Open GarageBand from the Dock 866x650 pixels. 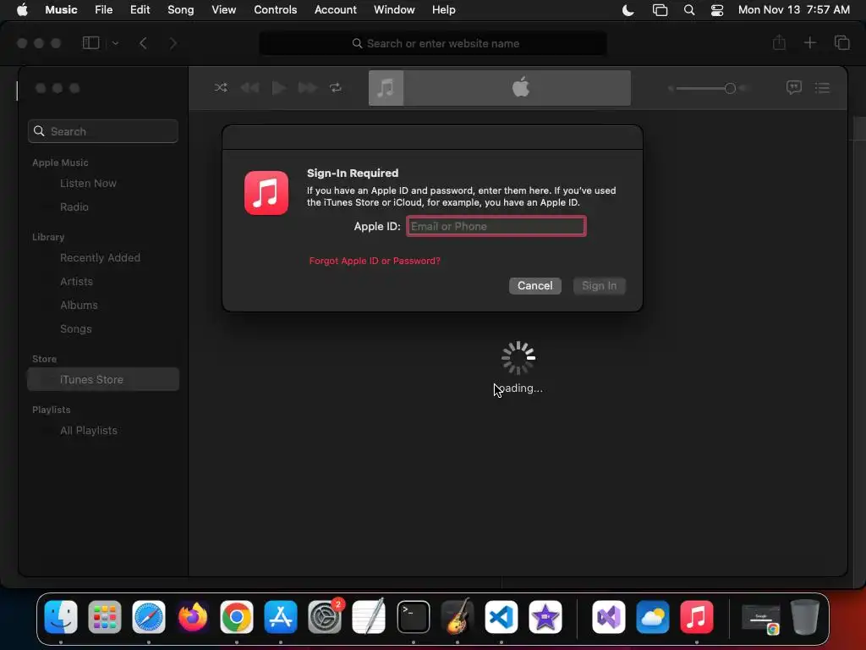pyautogui.click(x=458, y=617)
